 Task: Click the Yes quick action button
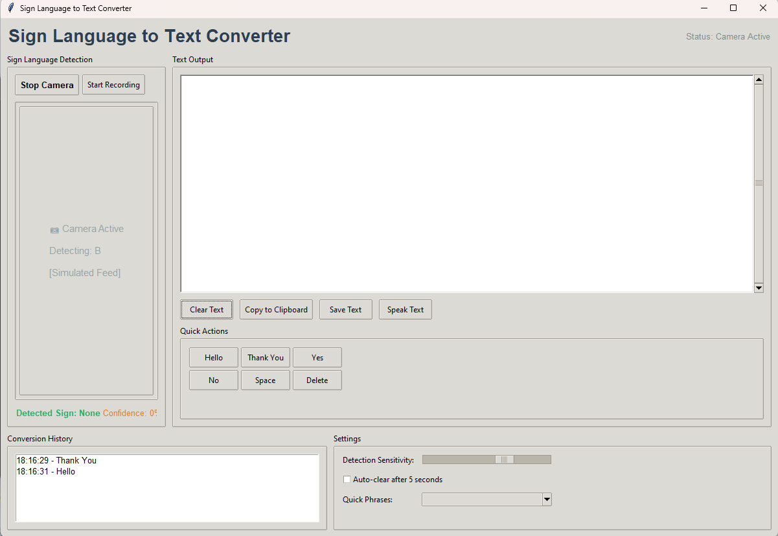317,358
